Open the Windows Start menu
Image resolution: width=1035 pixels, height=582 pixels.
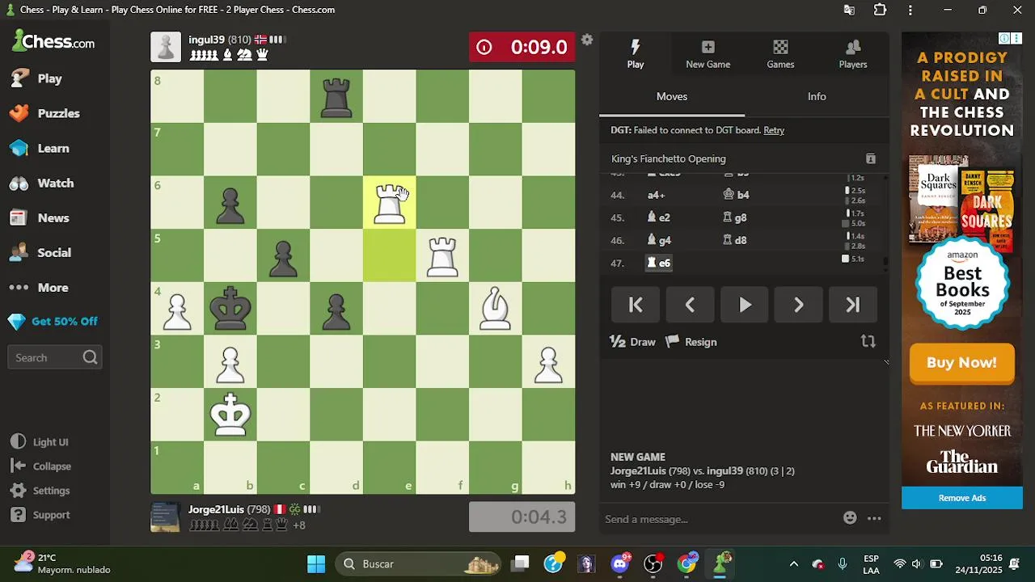pyautogui.click(x=316, y=563)
